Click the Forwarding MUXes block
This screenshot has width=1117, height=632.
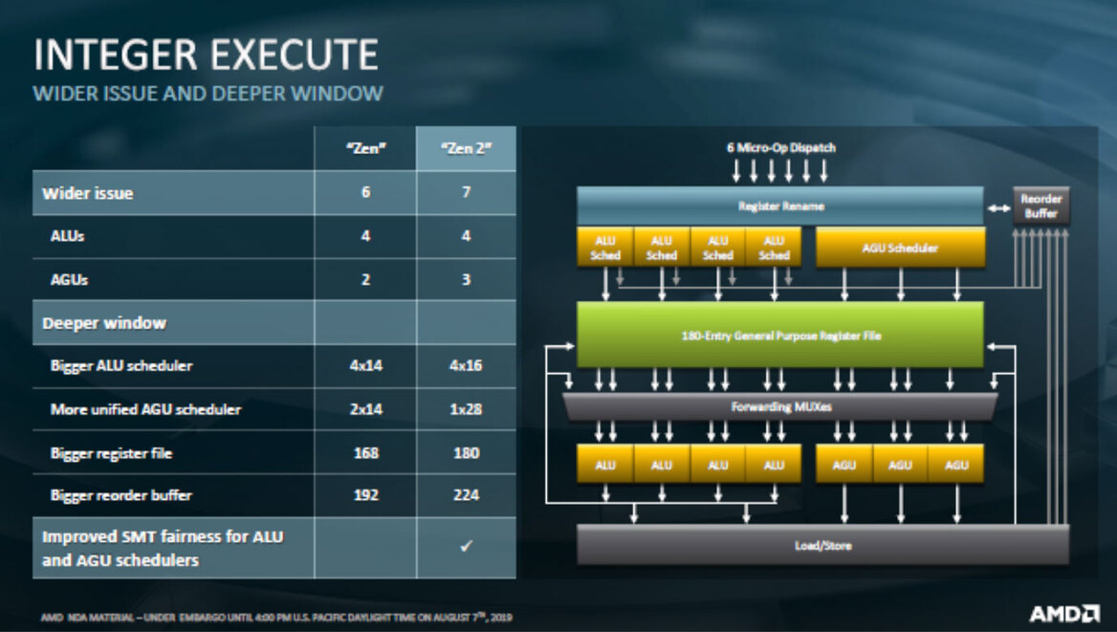[780, 407]
